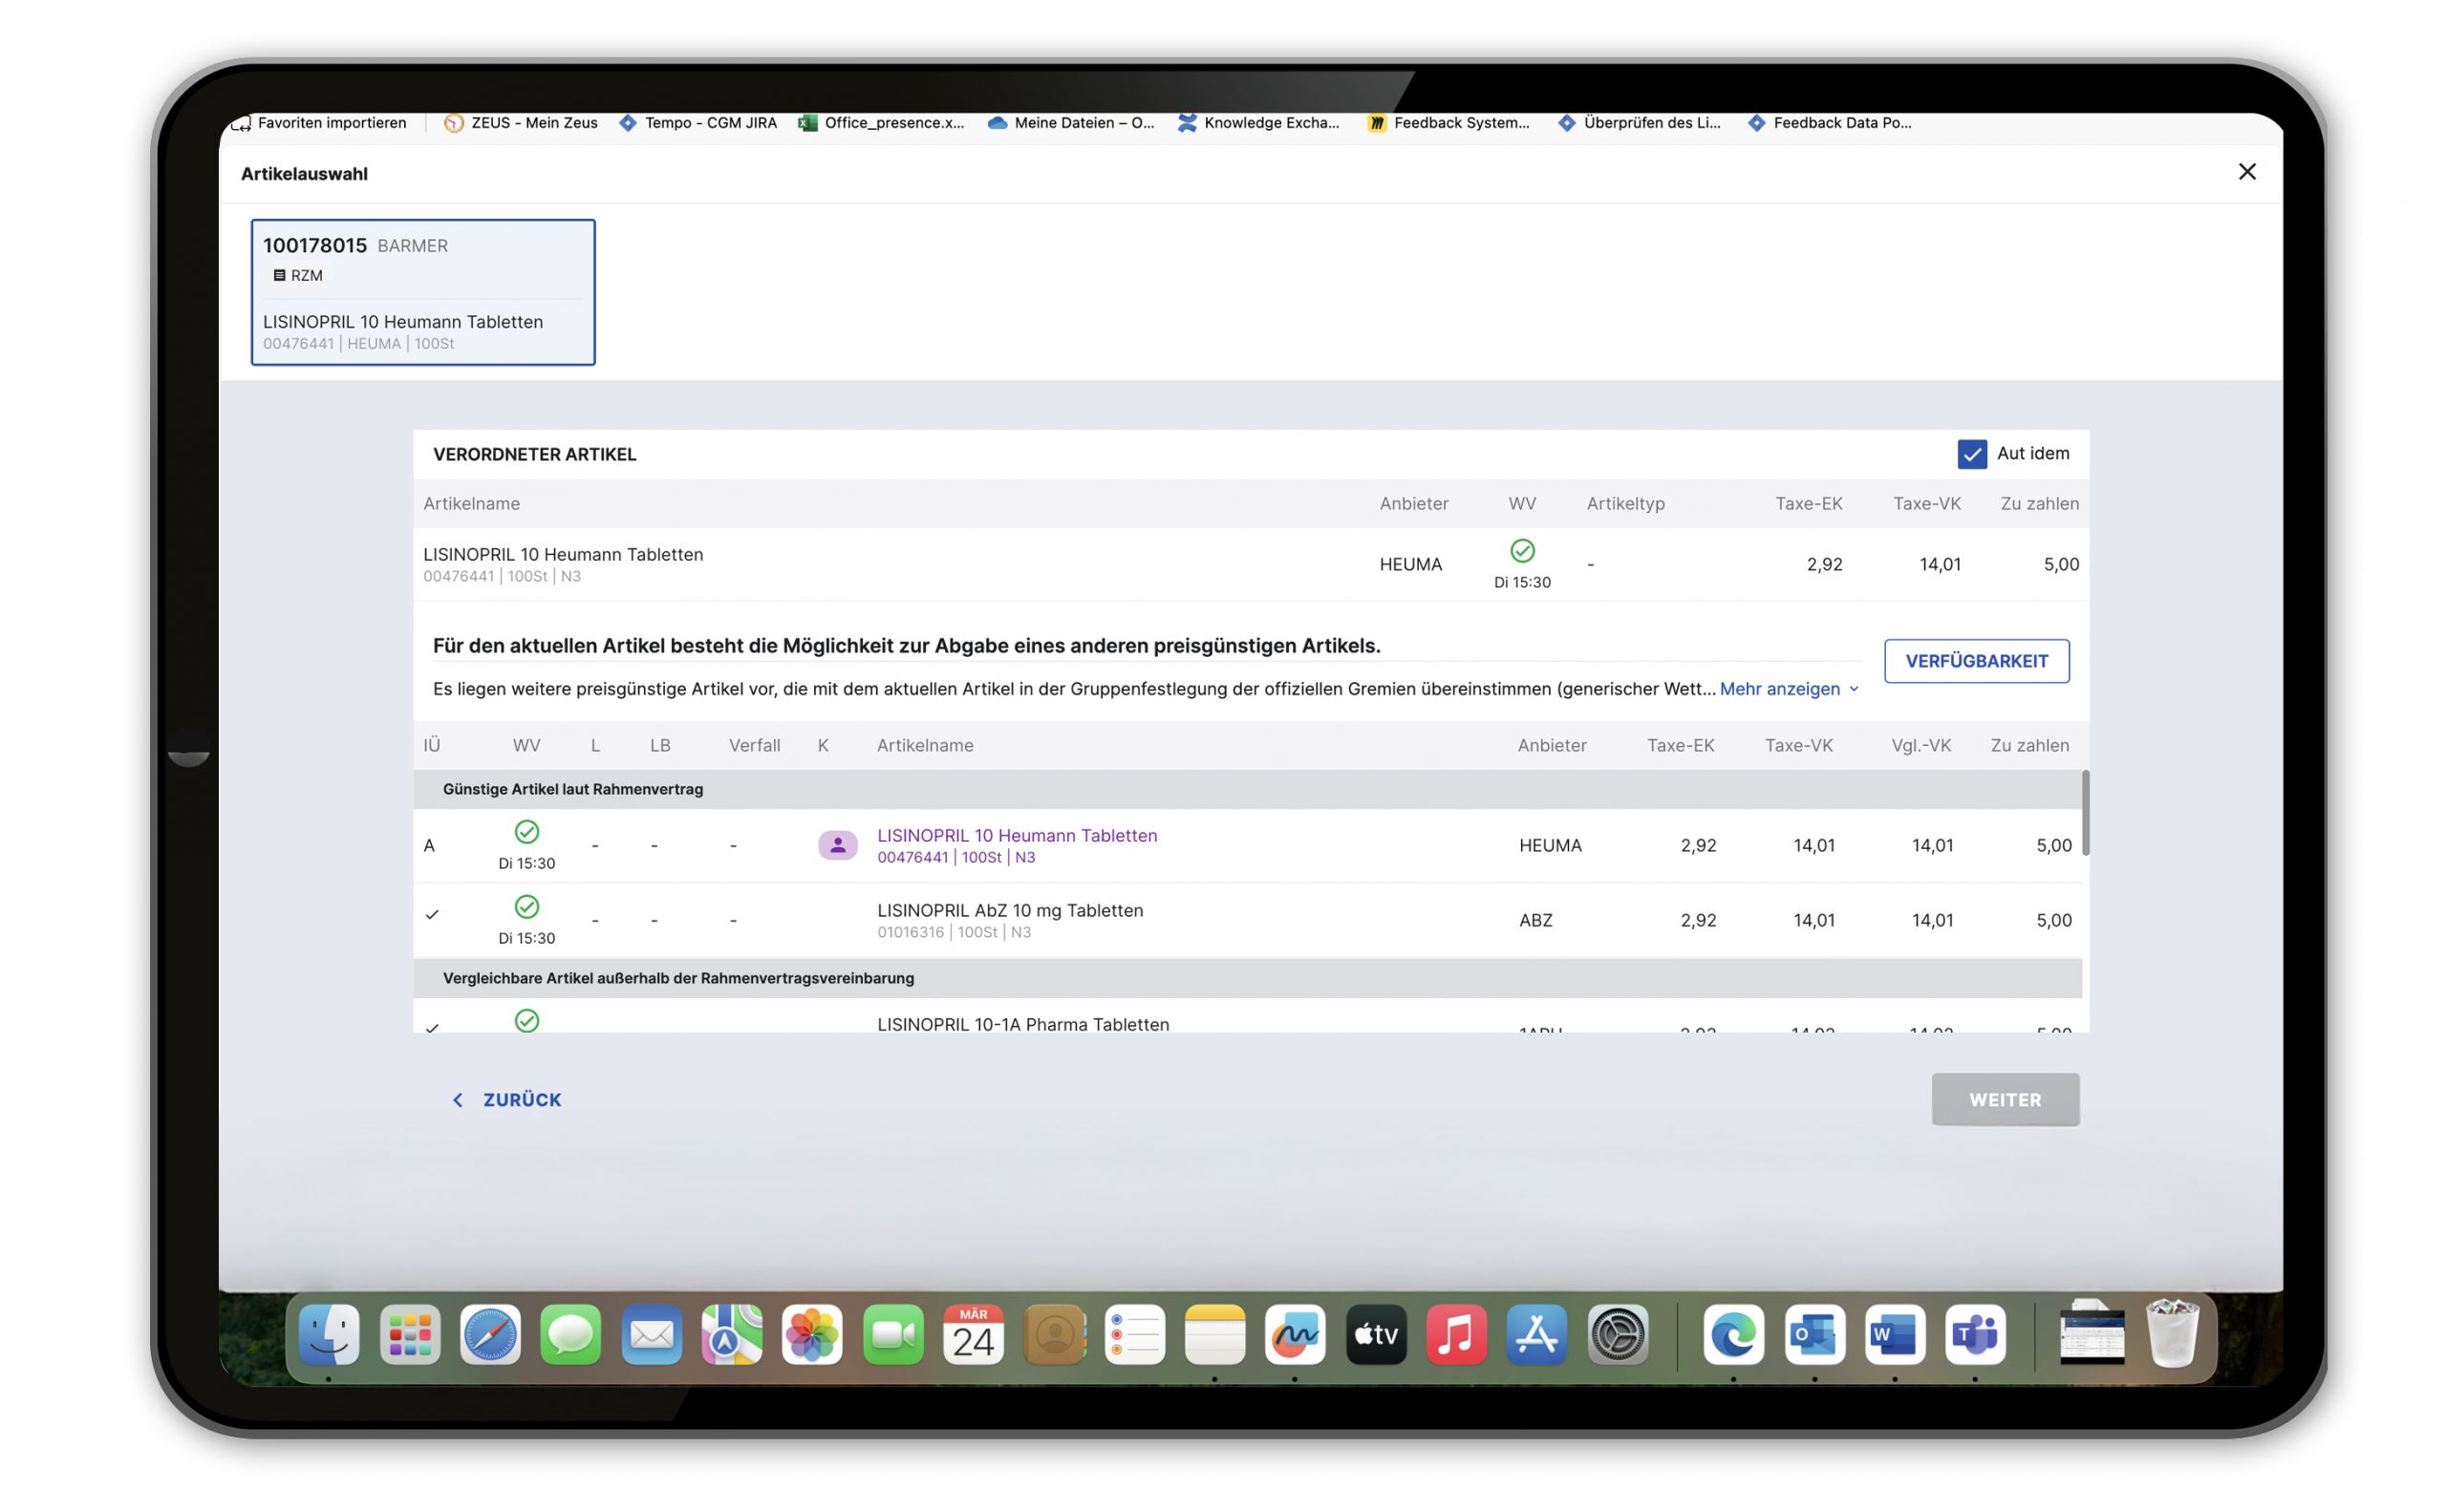Open Maps from the dock

pos(731,1335)
